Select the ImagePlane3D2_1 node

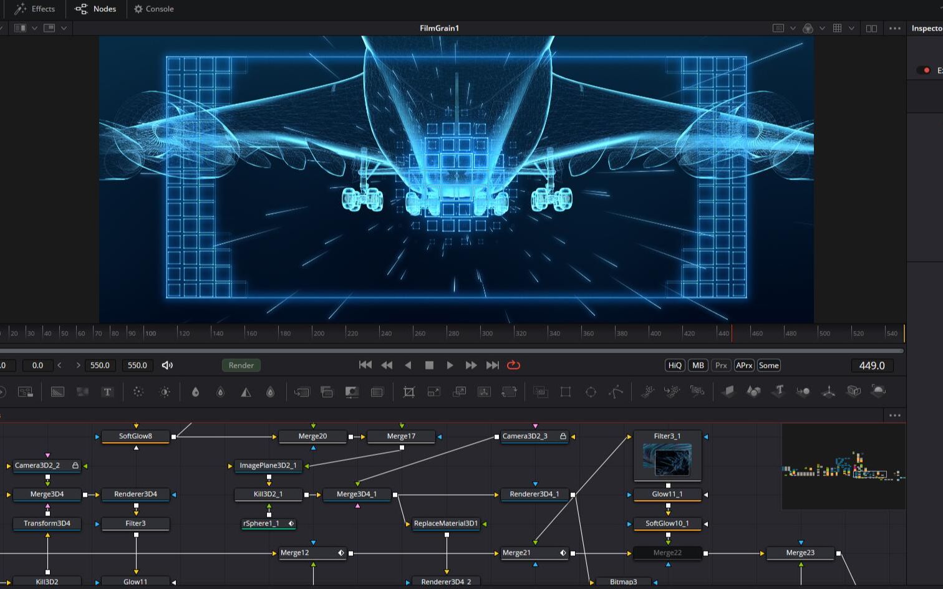pyautogui.click(x=268, y=466)
